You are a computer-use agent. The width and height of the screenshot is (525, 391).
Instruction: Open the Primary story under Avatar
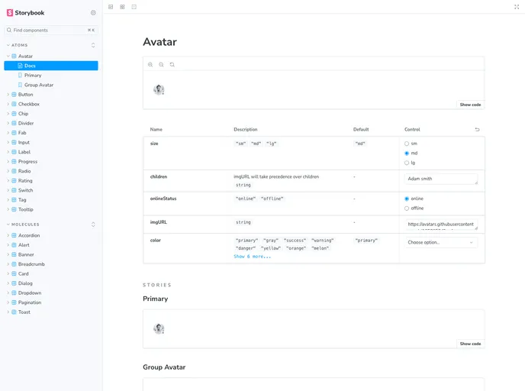(33, 76)
